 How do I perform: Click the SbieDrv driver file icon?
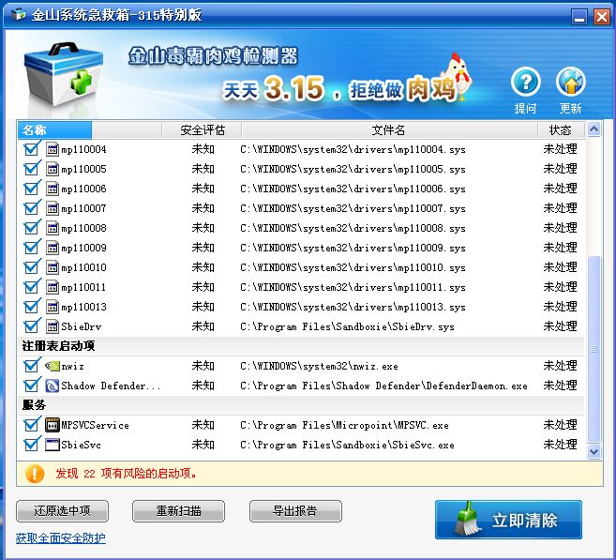point(53,326)
